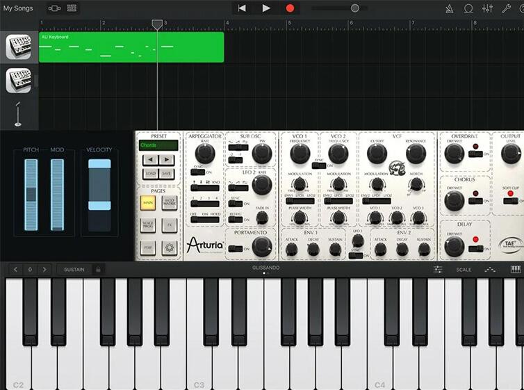
Task: Switch to Main page
Action: click(148, 202)
